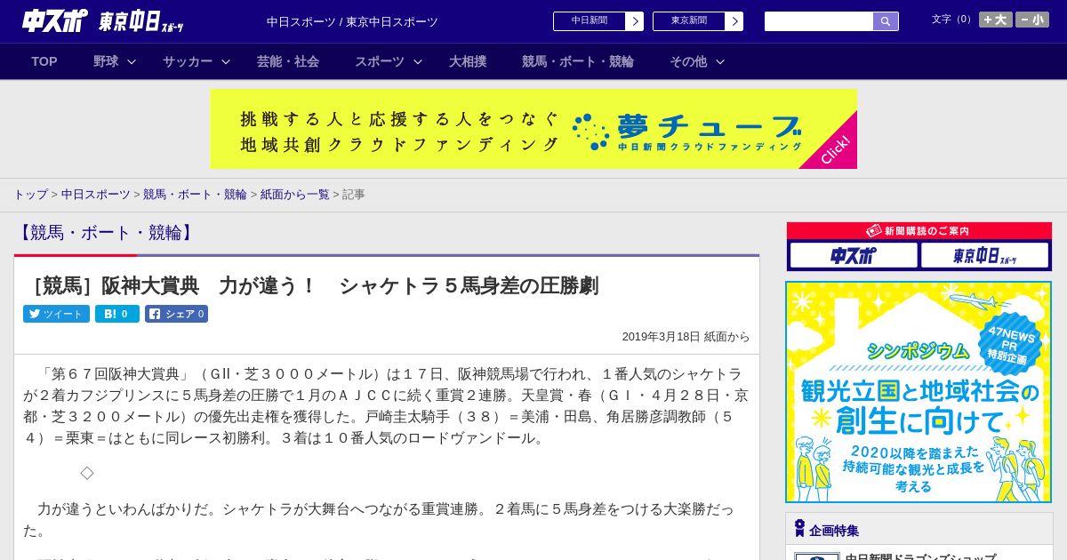Viewport: 1067px width, 560px height.
Task: Bookmark with Hatena B! button
Action: tap(117, 314)
